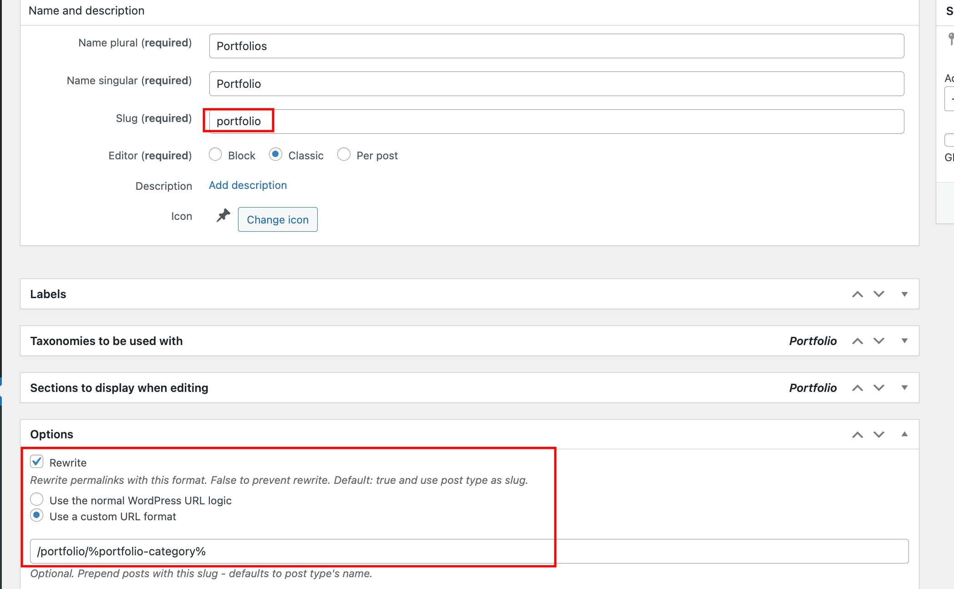Viewport: 954px width, 589px height.
Task: Collapse the Options panel
Action: tap(904, 435)
